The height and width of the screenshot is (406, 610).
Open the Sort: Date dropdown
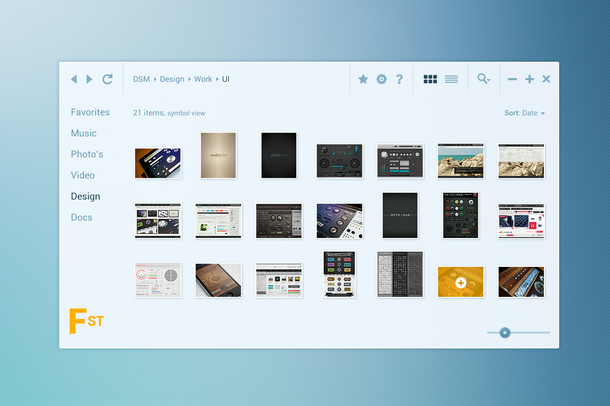point(525,113)
